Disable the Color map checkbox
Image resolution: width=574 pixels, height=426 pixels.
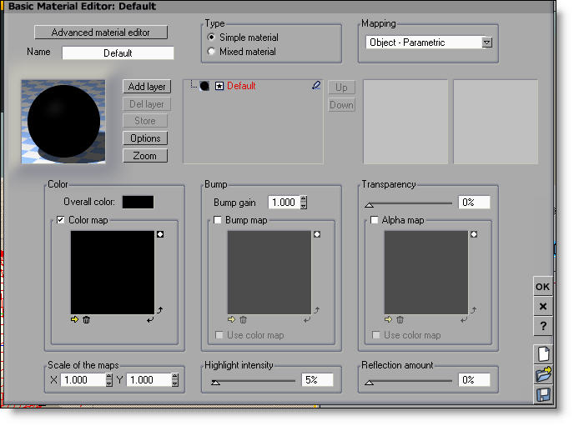click(61, 220)
